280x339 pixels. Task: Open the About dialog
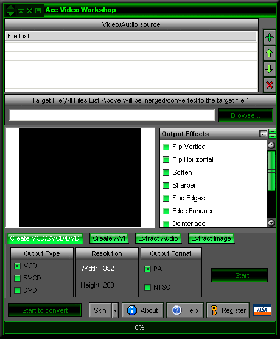tap(142, 310)
